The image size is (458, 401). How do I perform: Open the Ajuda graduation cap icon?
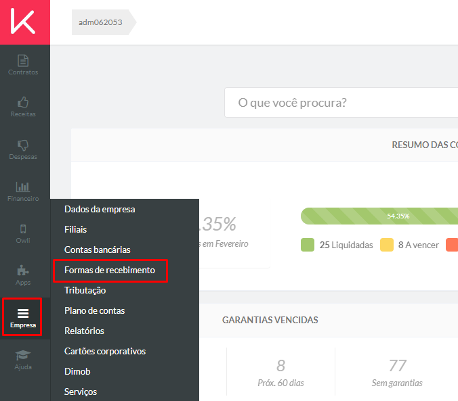coord(23,360)
